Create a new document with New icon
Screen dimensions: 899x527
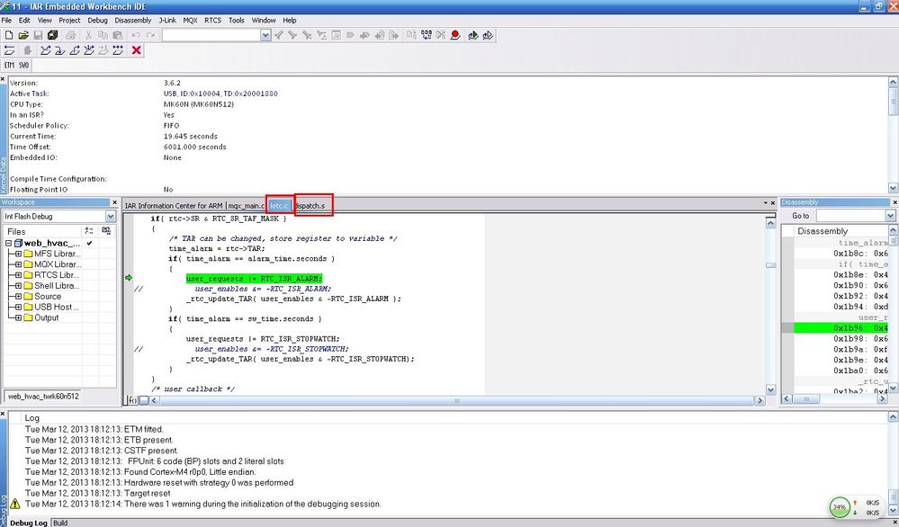[x=9, y=35]
